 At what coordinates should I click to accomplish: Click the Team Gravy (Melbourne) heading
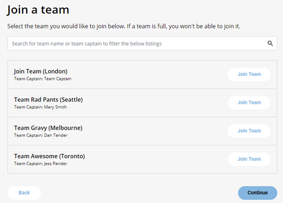48,128
